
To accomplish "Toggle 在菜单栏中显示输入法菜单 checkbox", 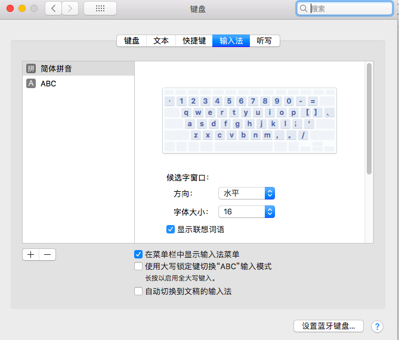I will pos(138,254).
